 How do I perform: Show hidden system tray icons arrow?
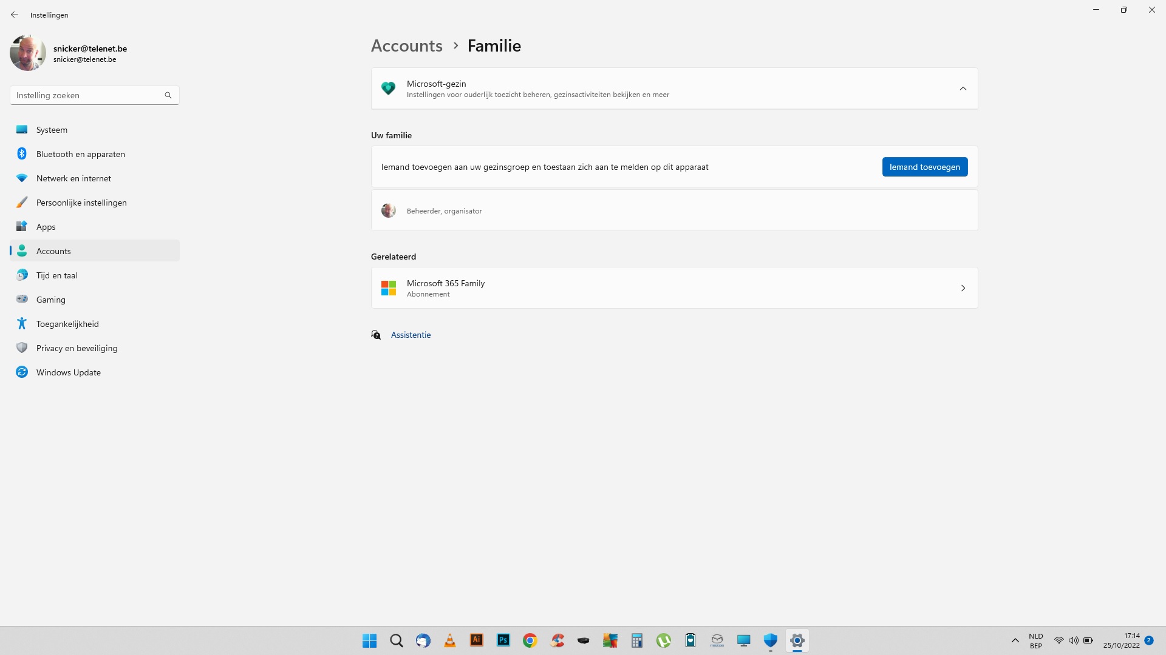pos(1015,640)
